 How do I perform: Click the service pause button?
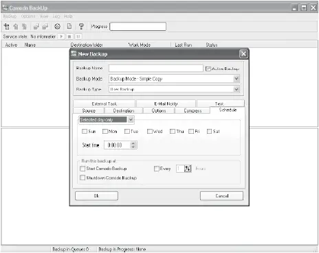tap(78, 36)
